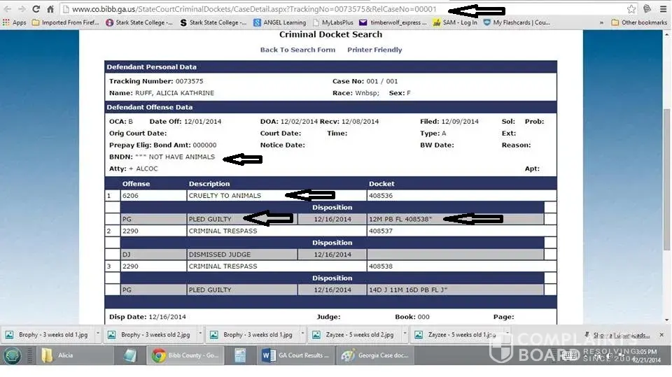Screen dimensions: 672x377
Task: Click the browser forward arrow
Action: (x=22, y=9)
